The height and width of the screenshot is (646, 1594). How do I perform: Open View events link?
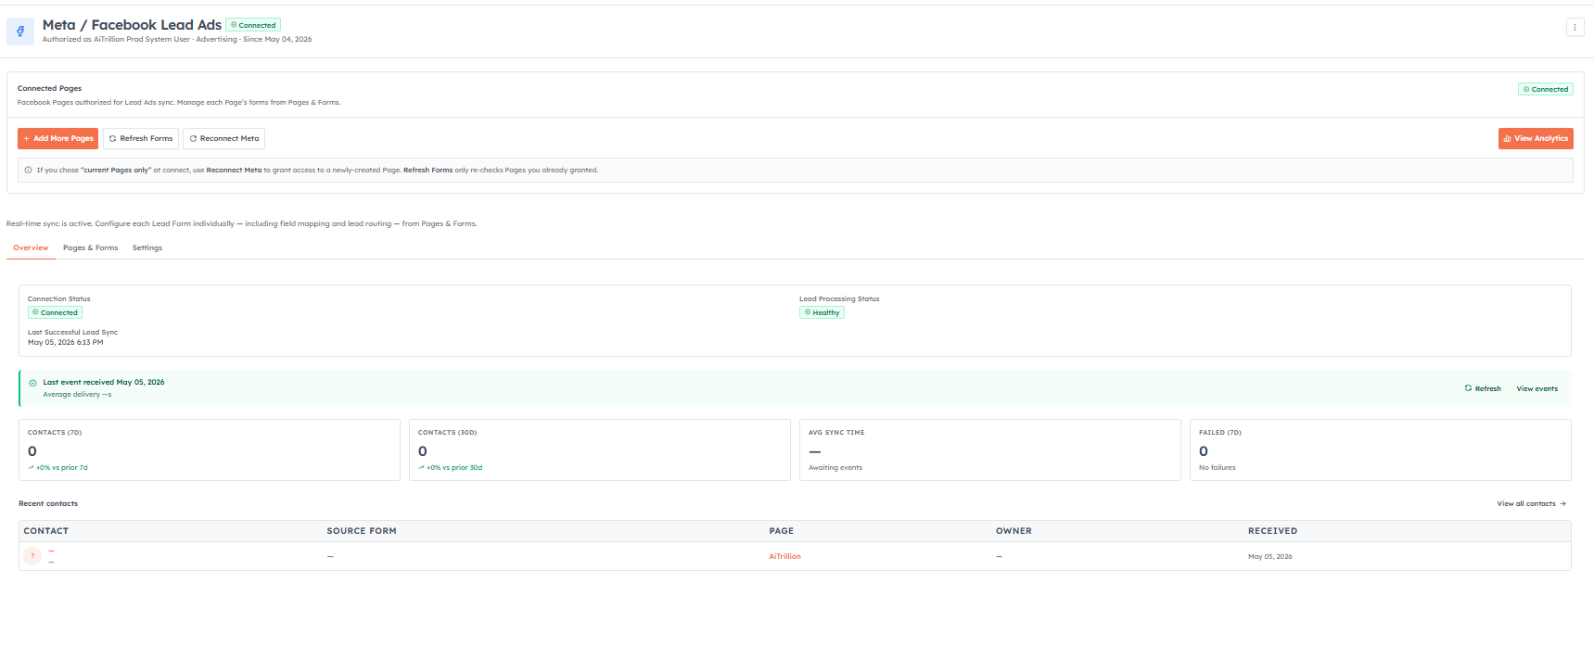[1537, 388]
